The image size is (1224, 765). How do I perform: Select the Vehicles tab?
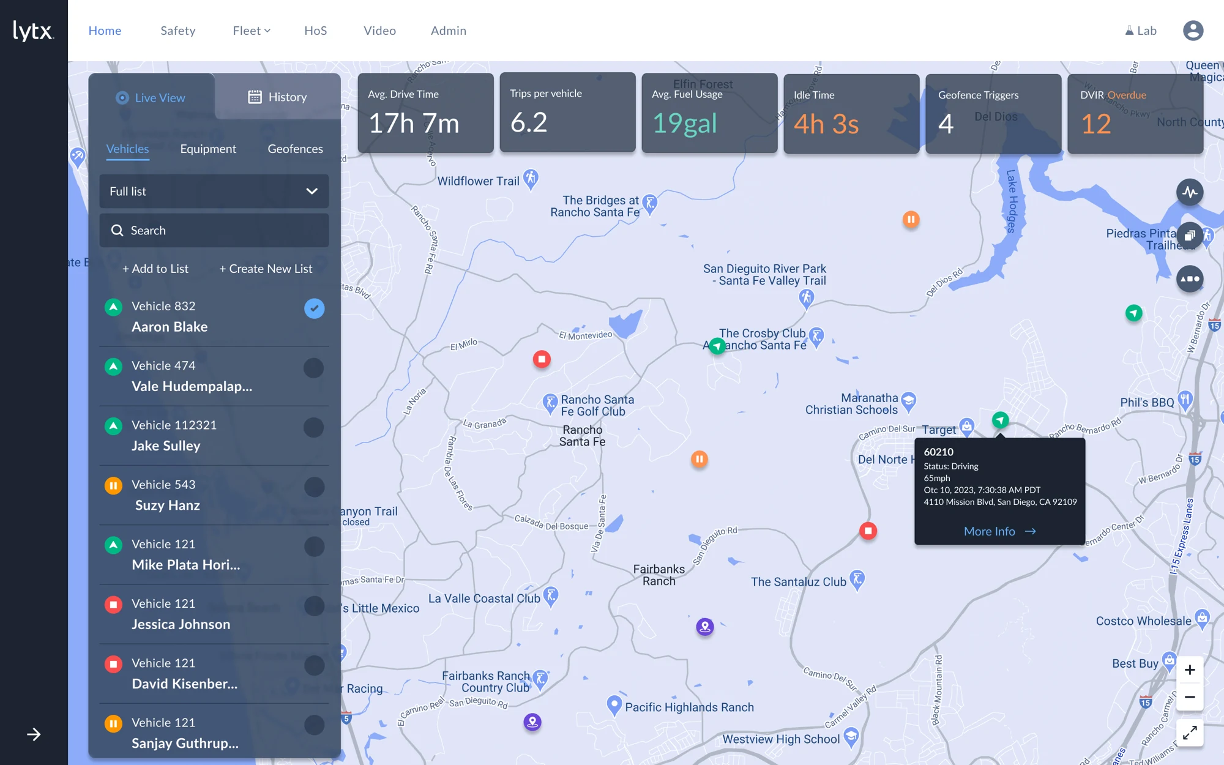click(127, 149)
